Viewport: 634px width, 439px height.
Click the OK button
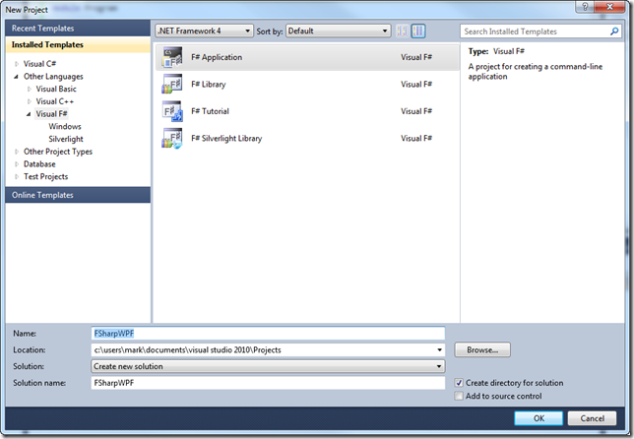coord(539,418)
